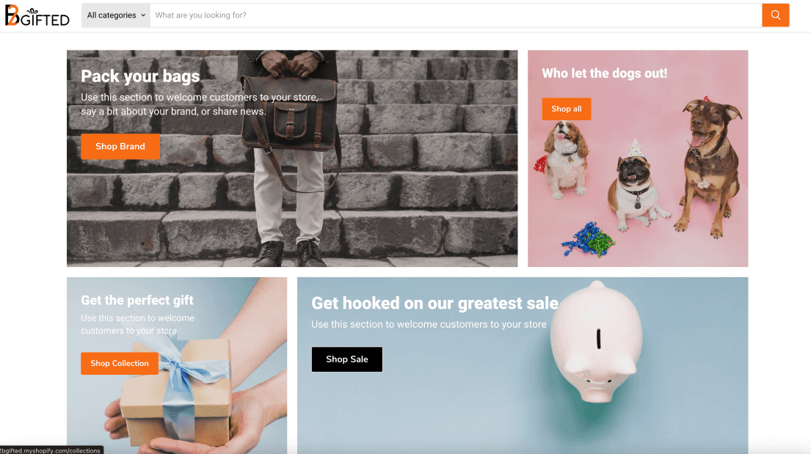
Task: Open 'Get hooked on our greatest sale' heading
Action: click(x=434, y=303)
